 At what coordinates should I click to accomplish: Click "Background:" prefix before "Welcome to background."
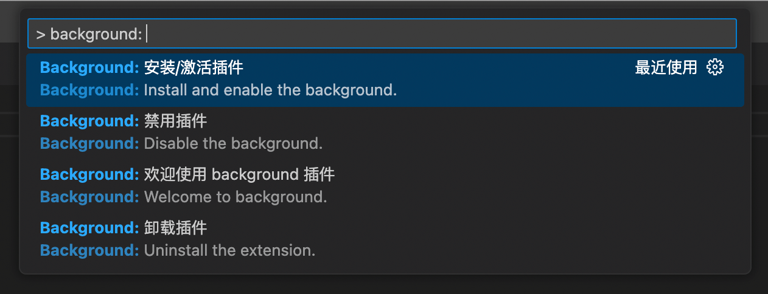coord(89,197)
